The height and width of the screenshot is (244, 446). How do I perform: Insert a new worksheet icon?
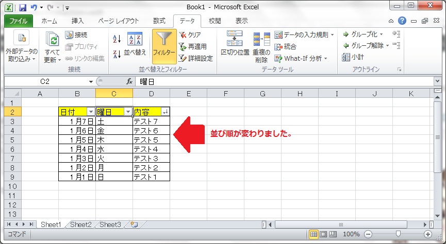click(134, 224)
